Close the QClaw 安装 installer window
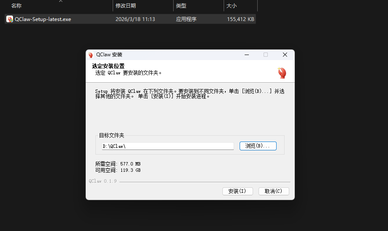 pos(285,55)
